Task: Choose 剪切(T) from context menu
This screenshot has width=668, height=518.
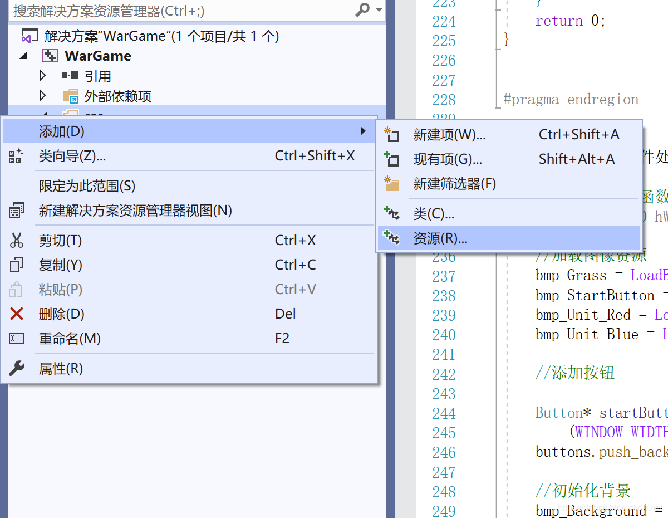Action: tap(189, 240)
